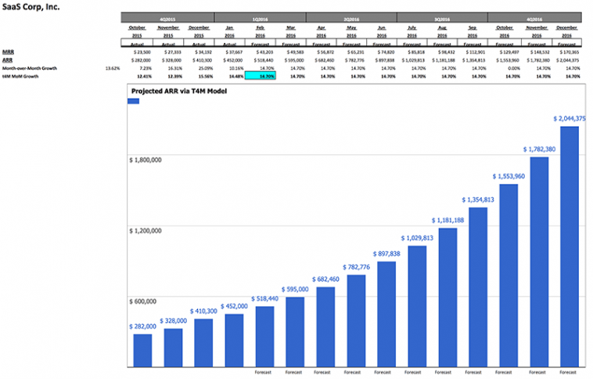
Task: Click the 13.62% cell left of the table
Action: tap(112, 68)
